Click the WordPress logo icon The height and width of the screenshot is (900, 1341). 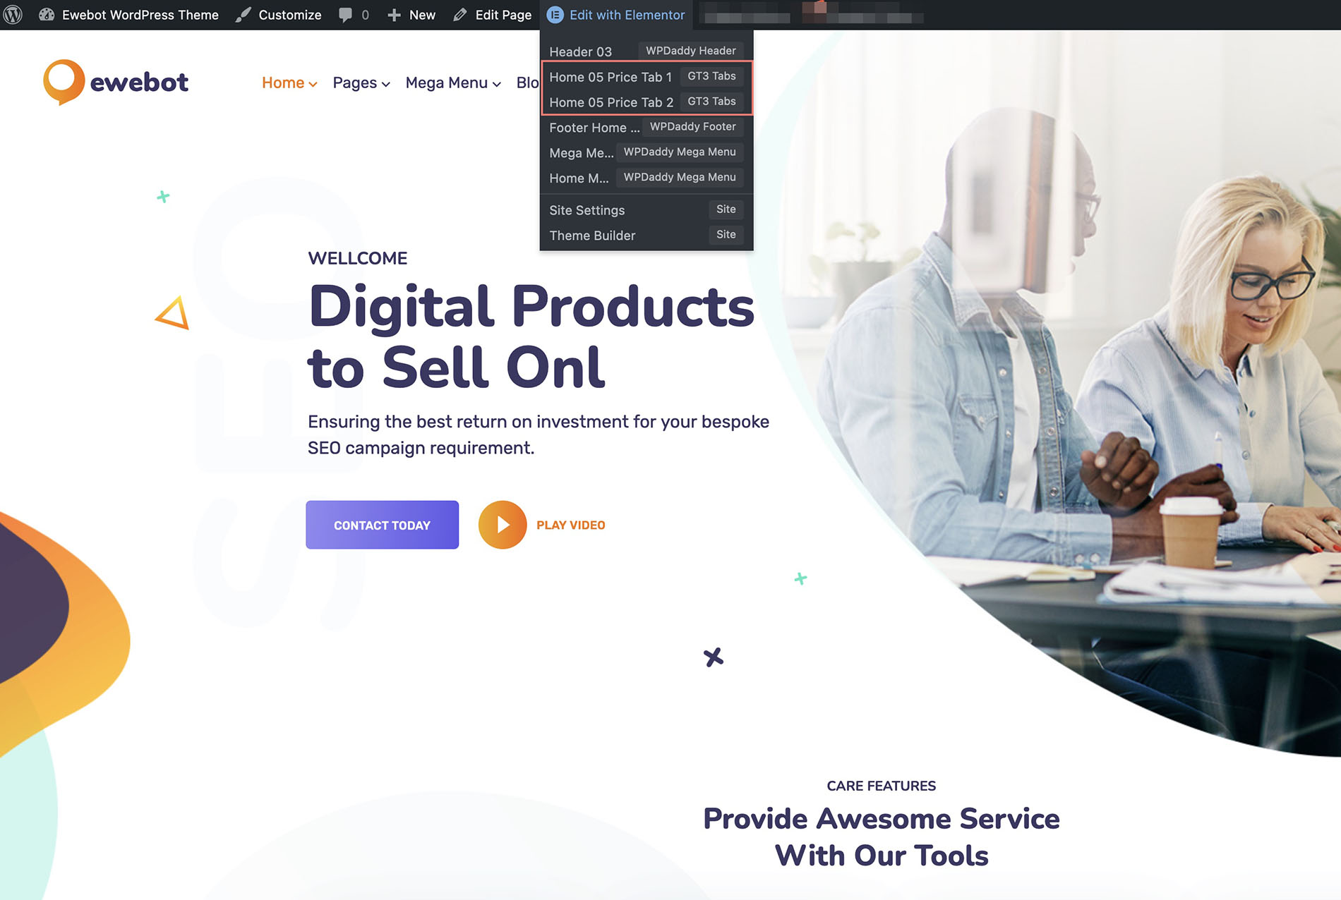(13, 14)
